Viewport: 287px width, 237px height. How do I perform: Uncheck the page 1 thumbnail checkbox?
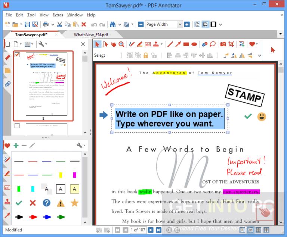pos(17,54)
